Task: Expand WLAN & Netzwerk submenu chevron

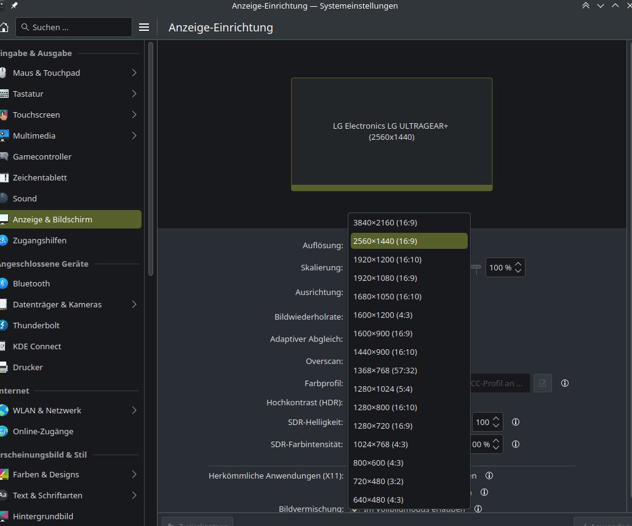Action: click(x=134, y=410)
